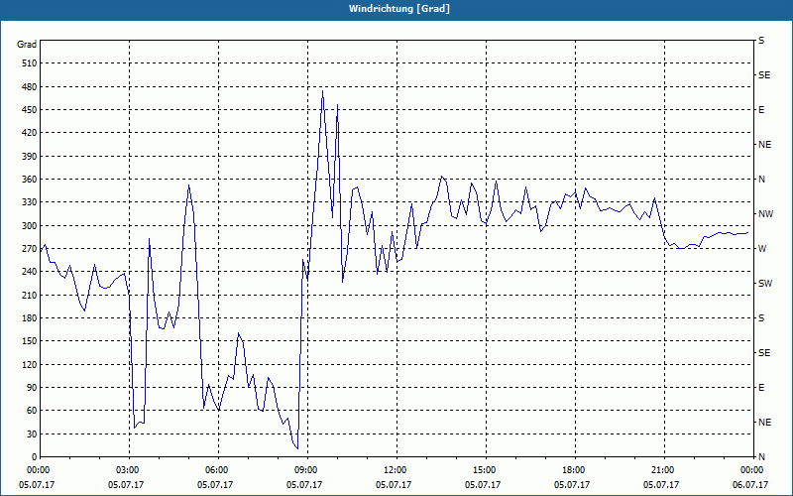Click the W compass label on right axis
Viewport: 793px width, 496px height.
pos(762,249)
